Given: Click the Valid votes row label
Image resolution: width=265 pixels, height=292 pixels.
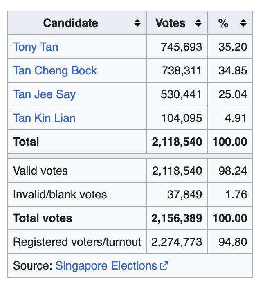Looking at the screenshot, I should click(x=40, y=171).
